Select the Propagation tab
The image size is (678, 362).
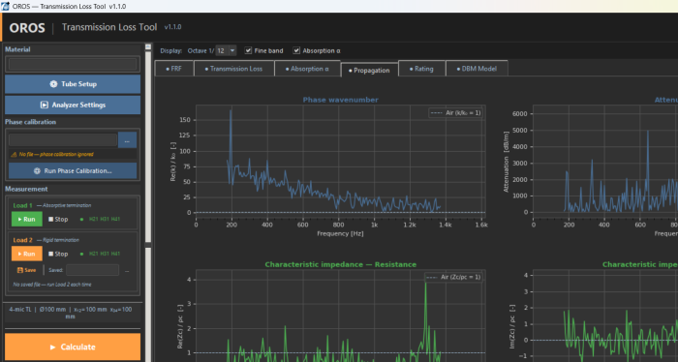click(369, 70)
